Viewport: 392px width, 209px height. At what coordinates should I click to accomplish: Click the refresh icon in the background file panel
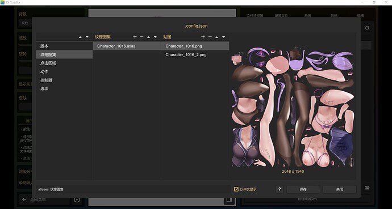[367, 28]
